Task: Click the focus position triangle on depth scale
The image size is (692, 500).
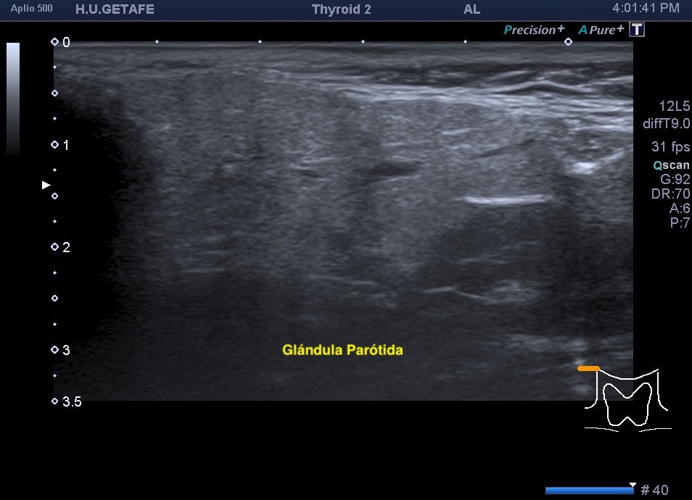Action: click(x=46, y=186)
